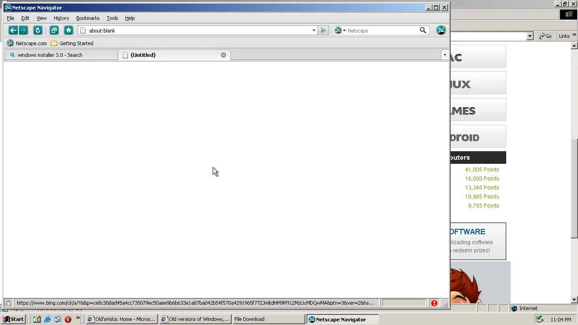
Task: Open Internet Explorer address dropdown
Action: (x=530, y=36)
